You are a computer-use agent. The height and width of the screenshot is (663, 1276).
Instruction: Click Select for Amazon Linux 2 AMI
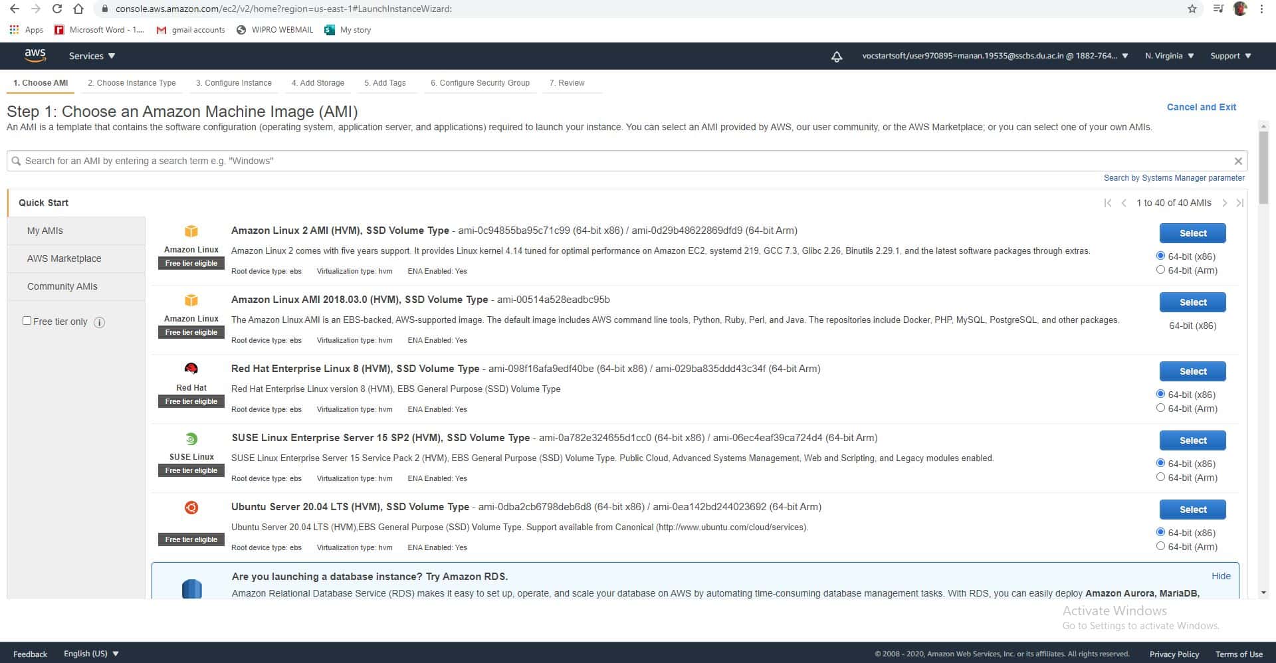1192,233
